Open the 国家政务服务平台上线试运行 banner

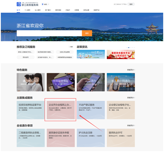click(121, 54)
